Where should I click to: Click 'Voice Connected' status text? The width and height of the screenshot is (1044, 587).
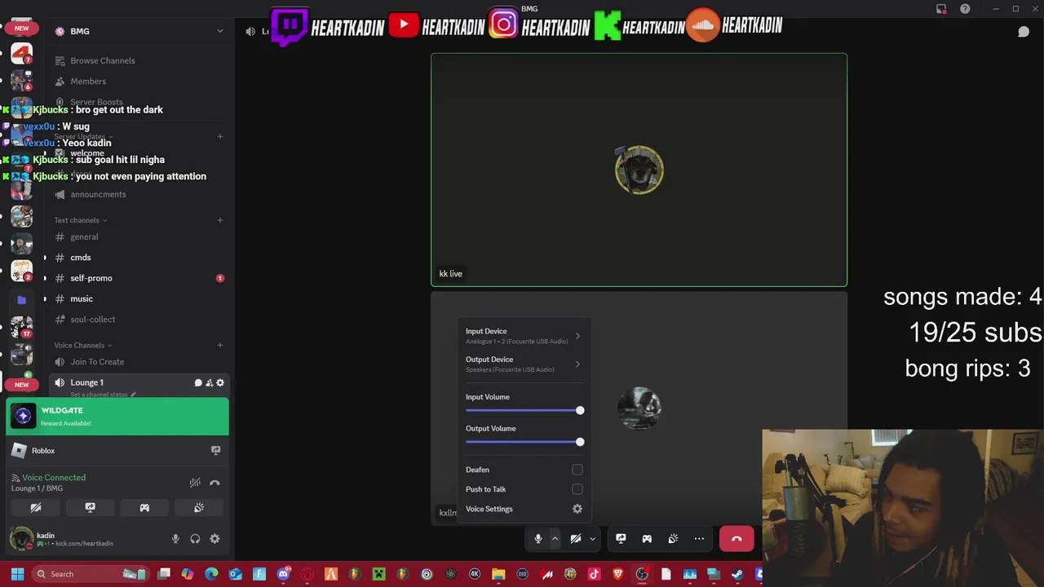click(54, 478)
